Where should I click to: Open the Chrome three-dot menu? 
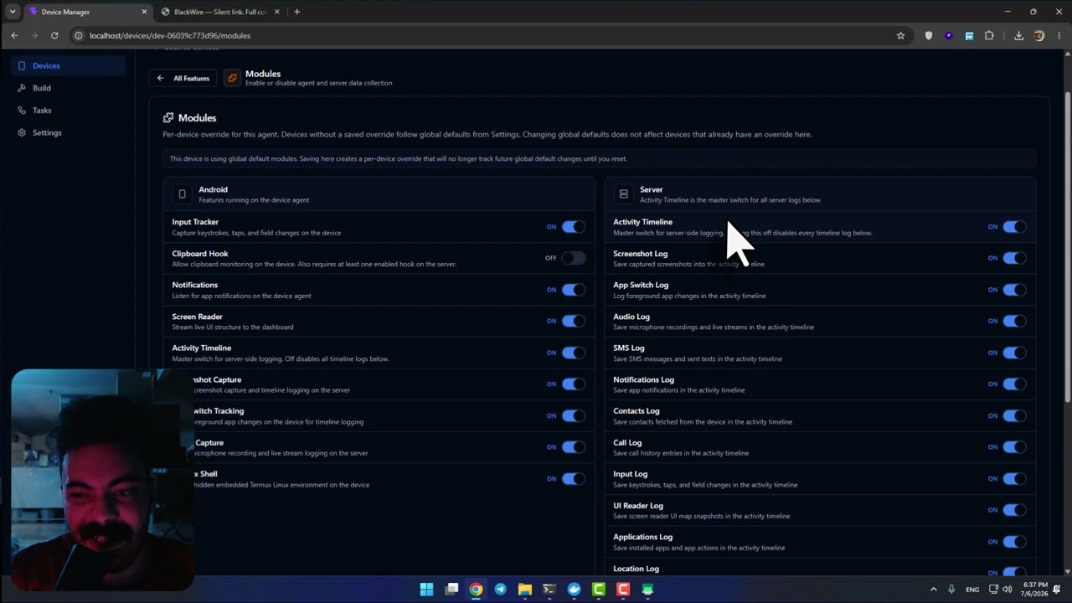pyautogui.click(x=1059, y=35)
